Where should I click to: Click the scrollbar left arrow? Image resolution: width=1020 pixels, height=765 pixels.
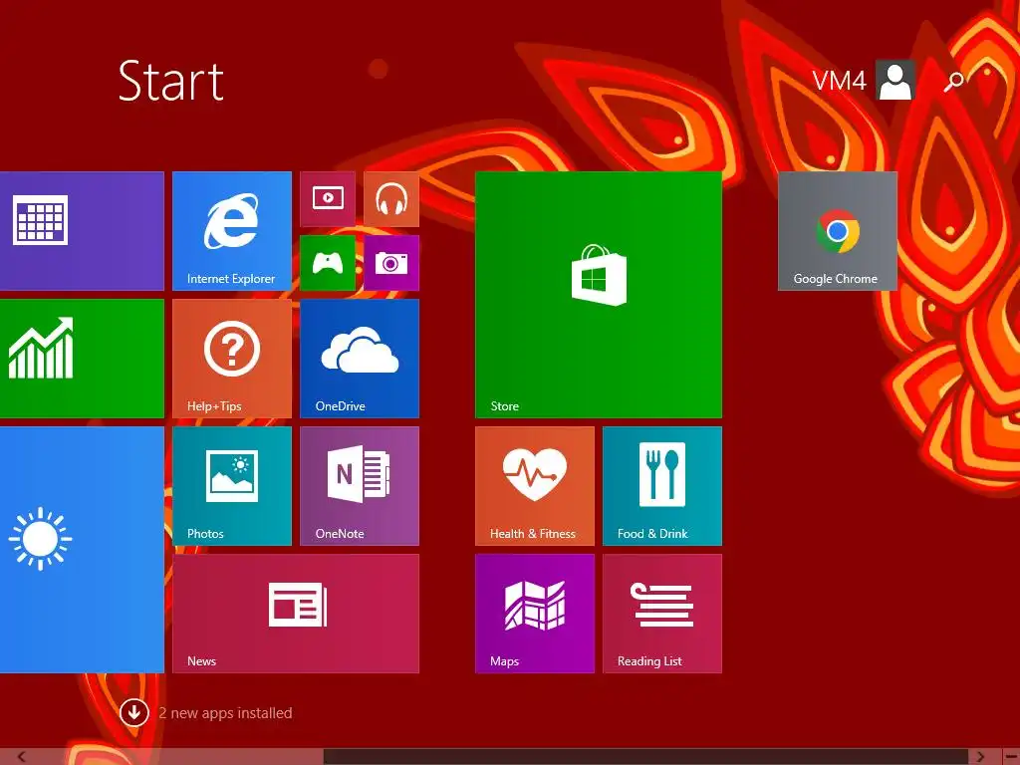(22, 757)
